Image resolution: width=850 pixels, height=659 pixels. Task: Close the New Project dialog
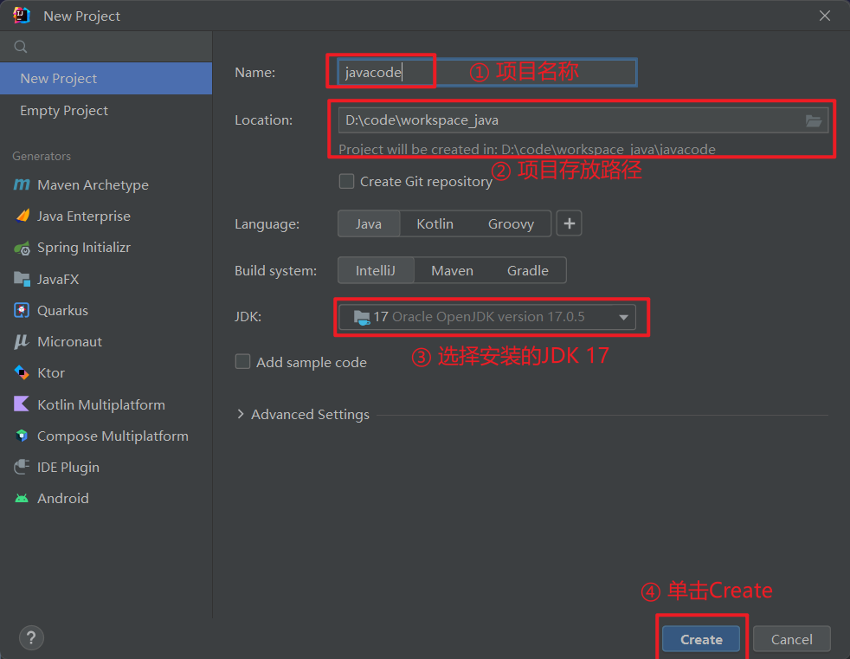[x=825, y=16]
